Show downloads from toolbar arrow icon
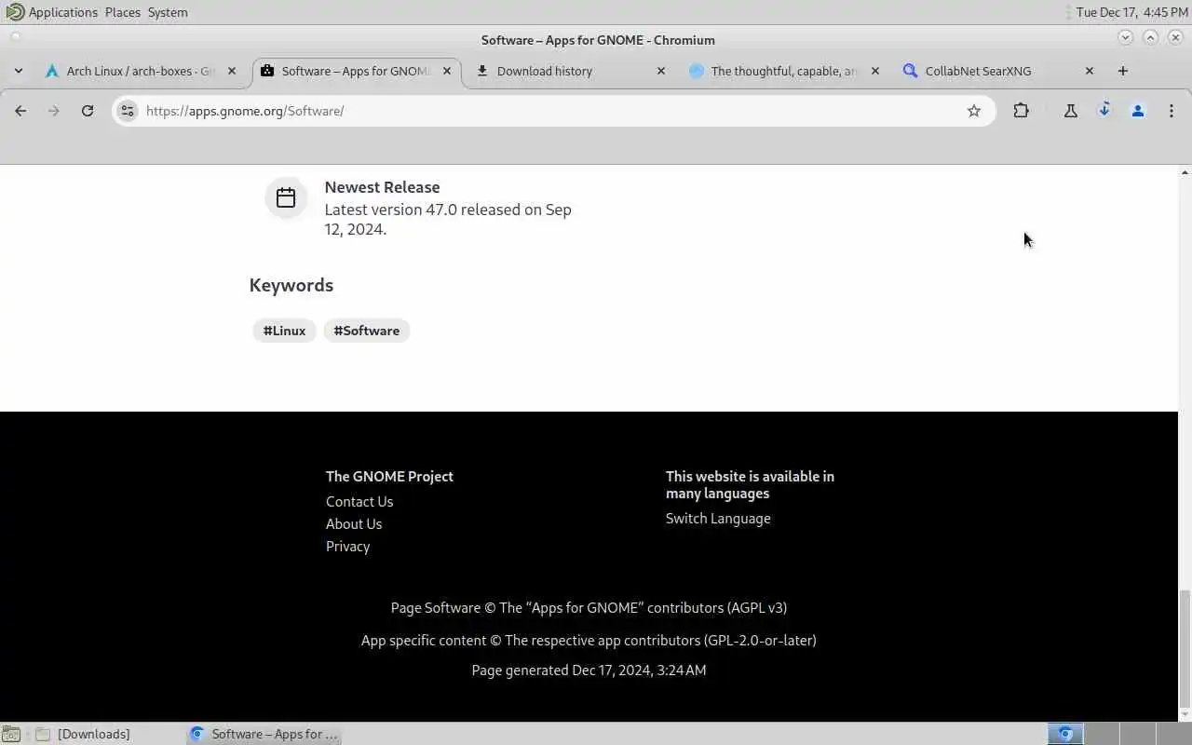Screen dimensions: 1192x745 click(x=1104, y=111)
